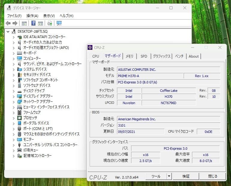Click the 2.5 GT/s current link speed value
The image size is (231, 186).
[145, 161]
